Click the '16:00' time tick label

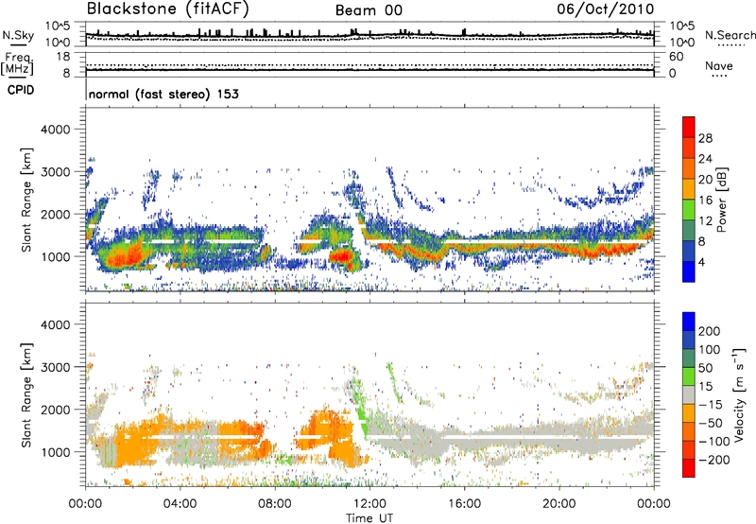[x=464, y=504]
